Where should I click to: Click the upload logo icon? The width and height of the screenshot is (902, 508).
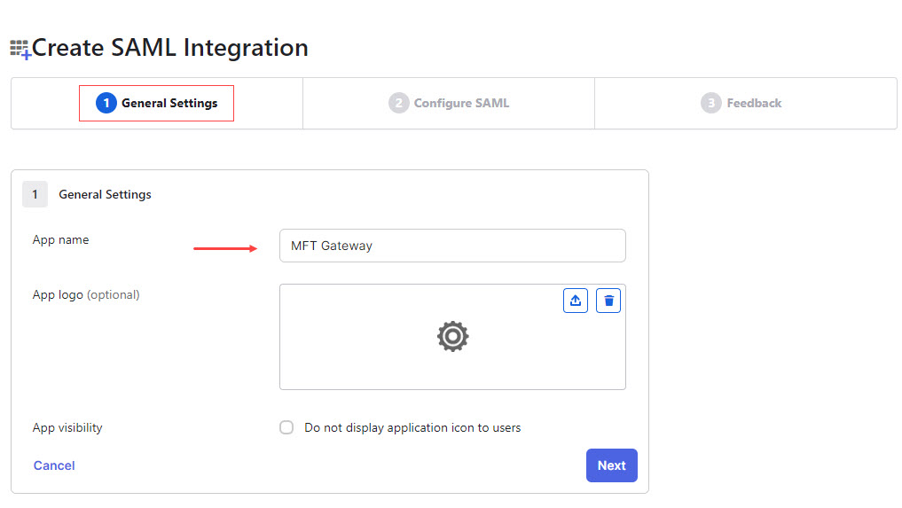[576, 301]
